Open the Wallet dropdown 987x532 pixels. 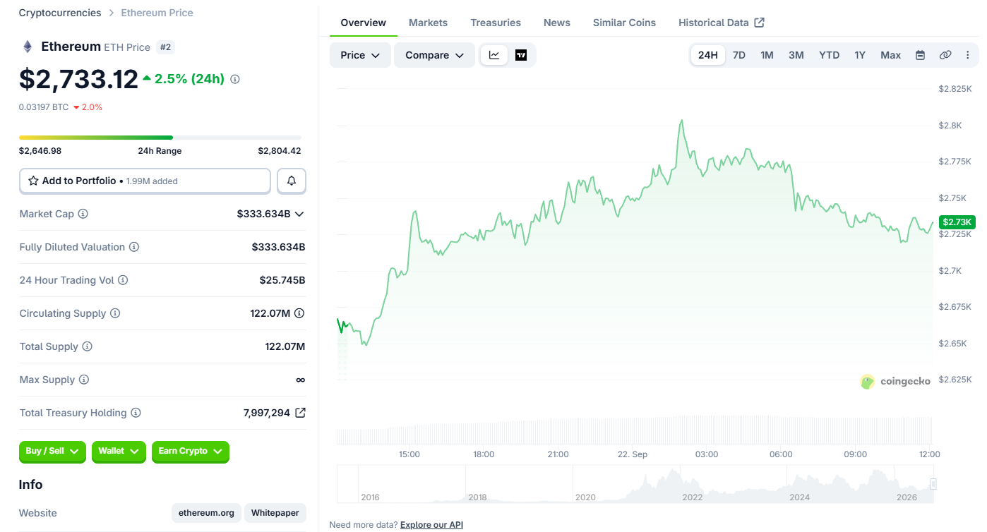point(119,452)
